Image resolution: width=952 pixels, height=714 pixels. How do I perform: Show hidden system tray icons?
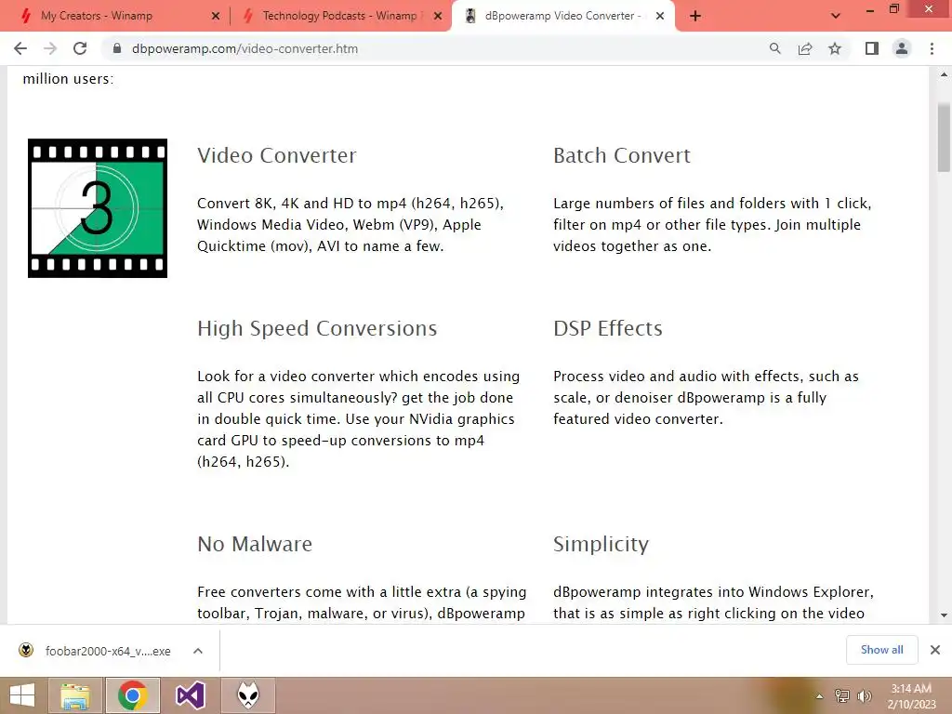tap(819, 696)
